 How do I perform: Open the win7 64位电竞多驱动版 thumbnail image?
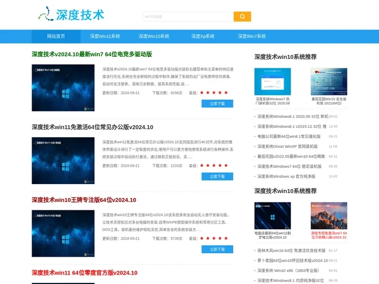(63, 88)
